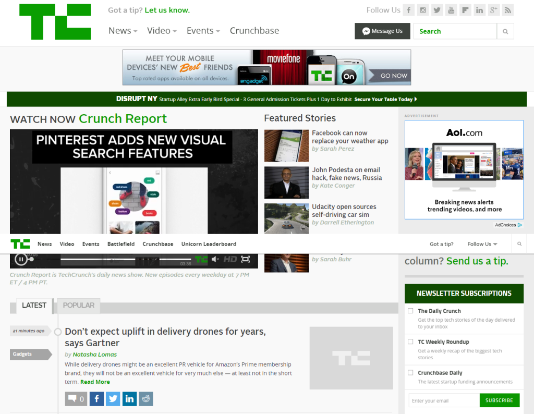Click the magnifier button beside Search field
The width and height of the screenshot is (534, 414).
(x=505, y=31)
